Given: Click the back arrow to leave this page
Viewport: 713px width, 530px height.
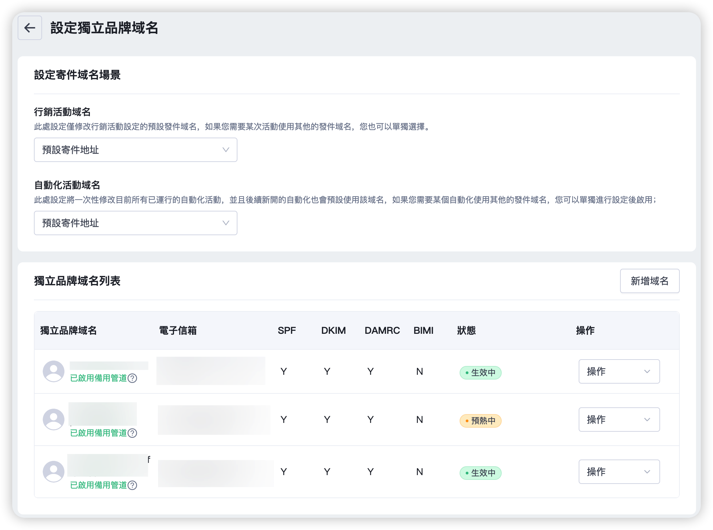Looking at the screenshot, I should click(x=30, y=28).
